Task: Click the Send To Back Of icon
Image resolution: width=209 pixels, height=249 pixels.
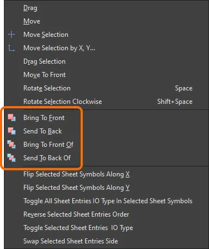Action: (12, 158)
